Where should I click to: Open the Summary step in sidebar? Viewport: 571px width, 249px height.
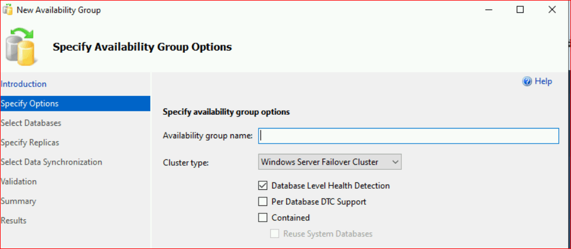click(x=18, y=201)
